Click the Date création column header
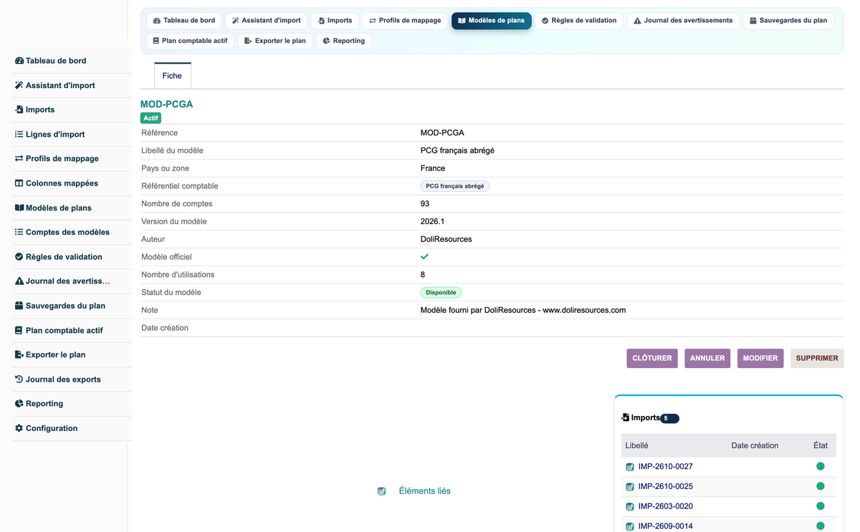860x532 pixels. (755, 445)
